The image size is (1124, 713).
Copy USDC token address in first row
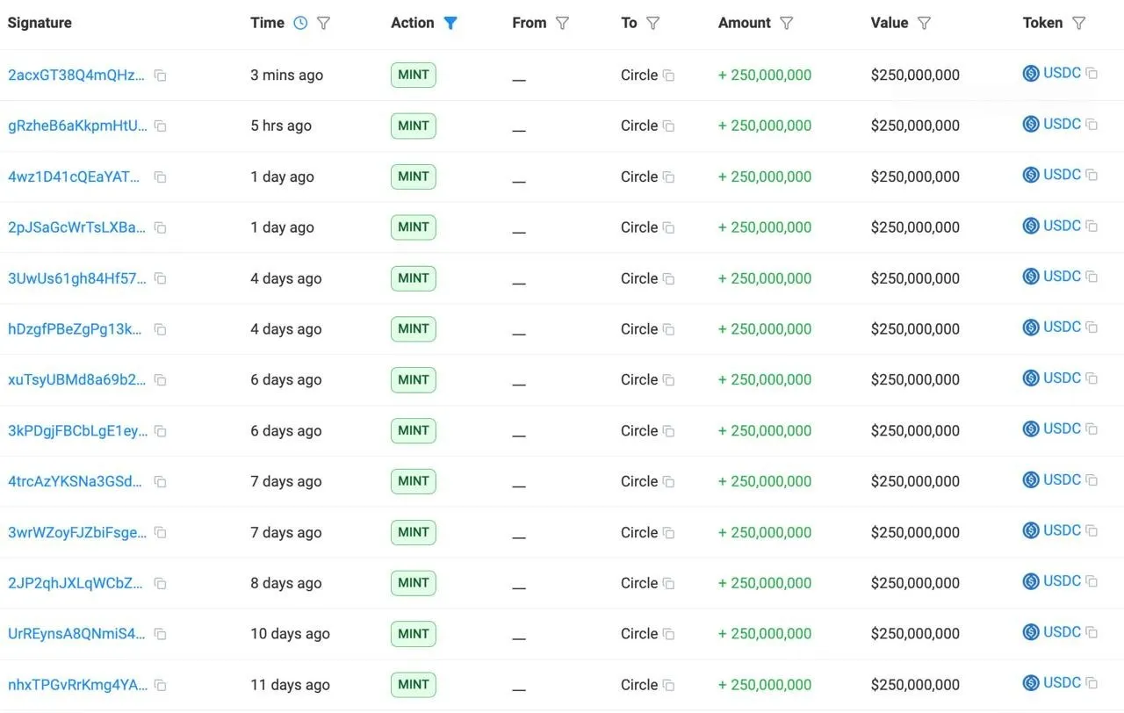[x=1092, y=74]
